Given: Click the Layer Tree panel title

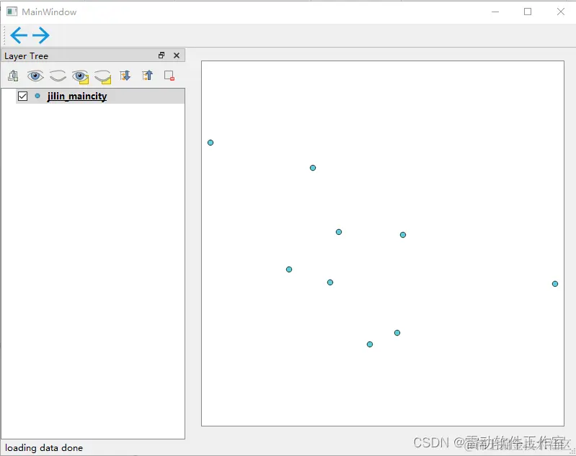Looking at the screenshot, I should coord(27,56).
